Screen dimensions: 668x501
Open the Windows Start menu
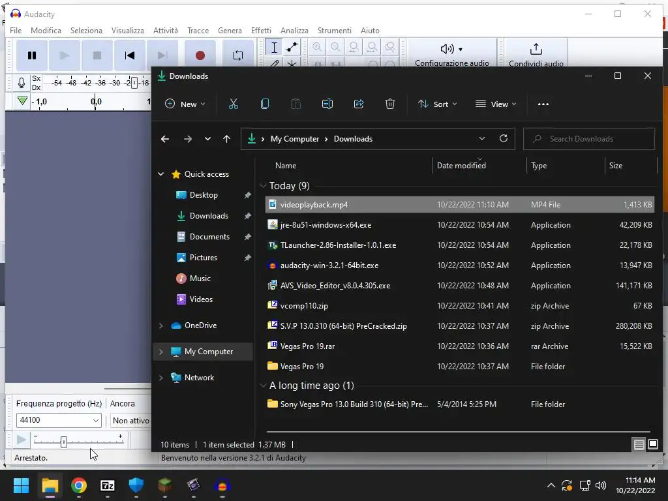tap(21, 485)
